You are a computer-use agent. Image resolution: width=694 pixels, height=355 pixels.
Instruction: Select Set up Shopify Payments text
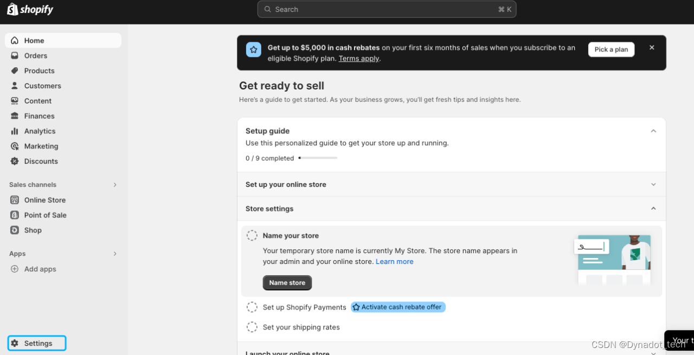coord(305,307)
